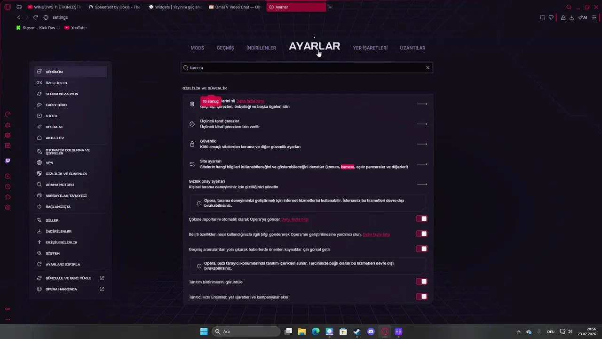Open new tab with plus button
602x339 pixels.
tap(330, 7)
